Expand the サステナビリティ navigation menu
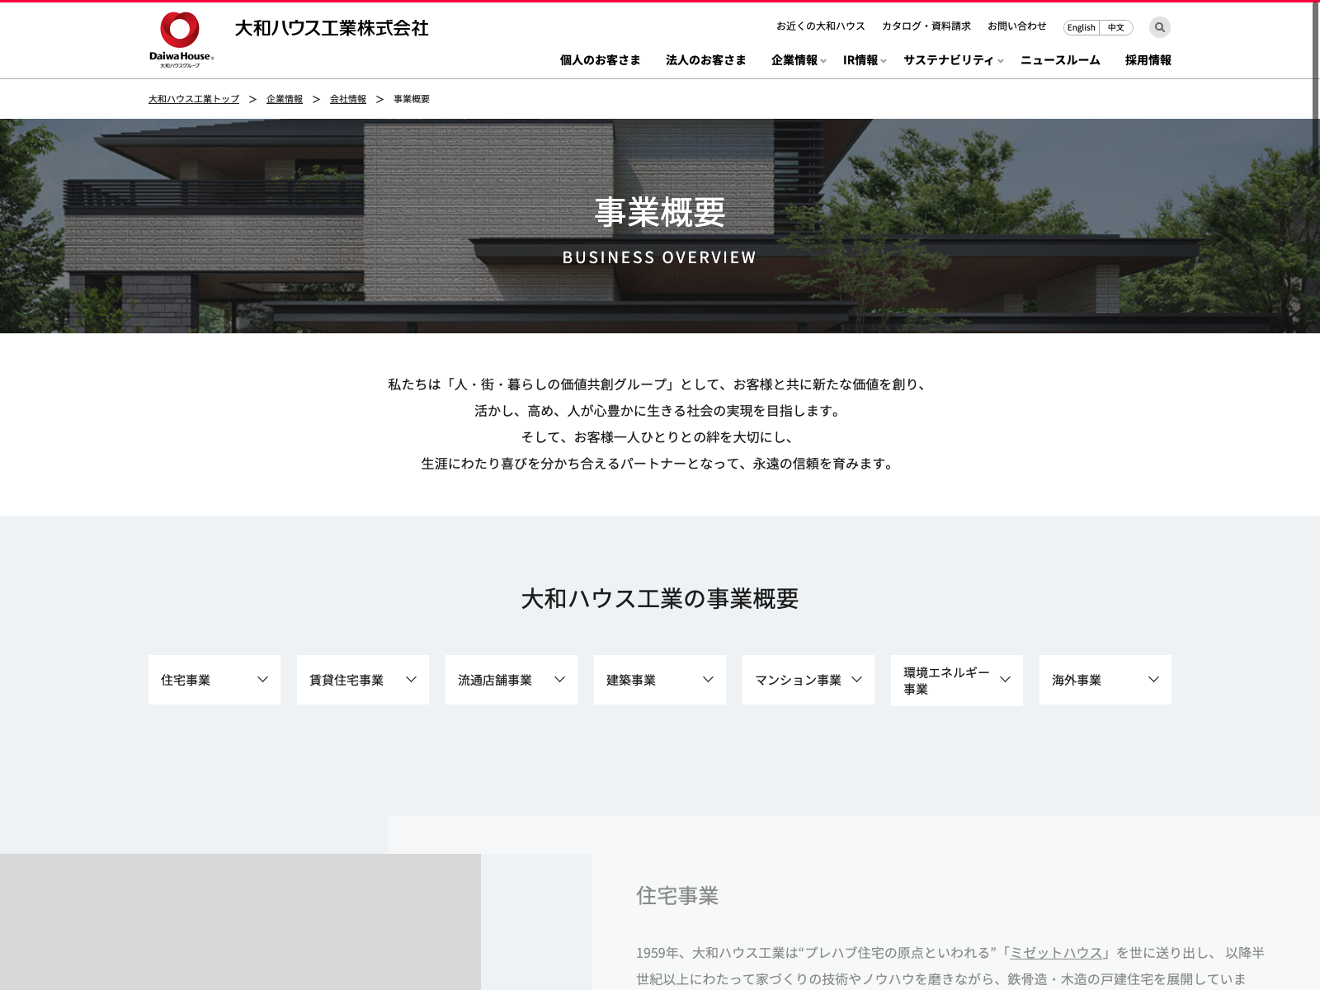Image resolution: width=1320 pixels, height=990 pixels. 952,60
